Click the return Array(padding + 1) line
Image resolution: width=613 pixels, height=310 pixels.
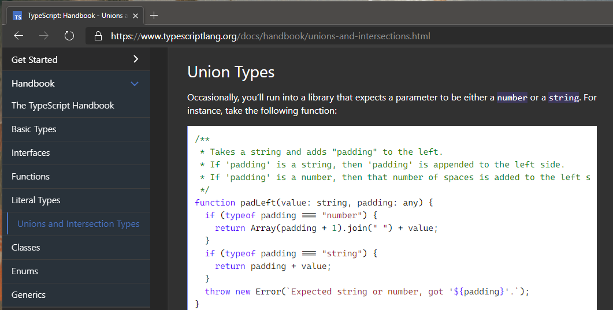click(x=326, y=228)
